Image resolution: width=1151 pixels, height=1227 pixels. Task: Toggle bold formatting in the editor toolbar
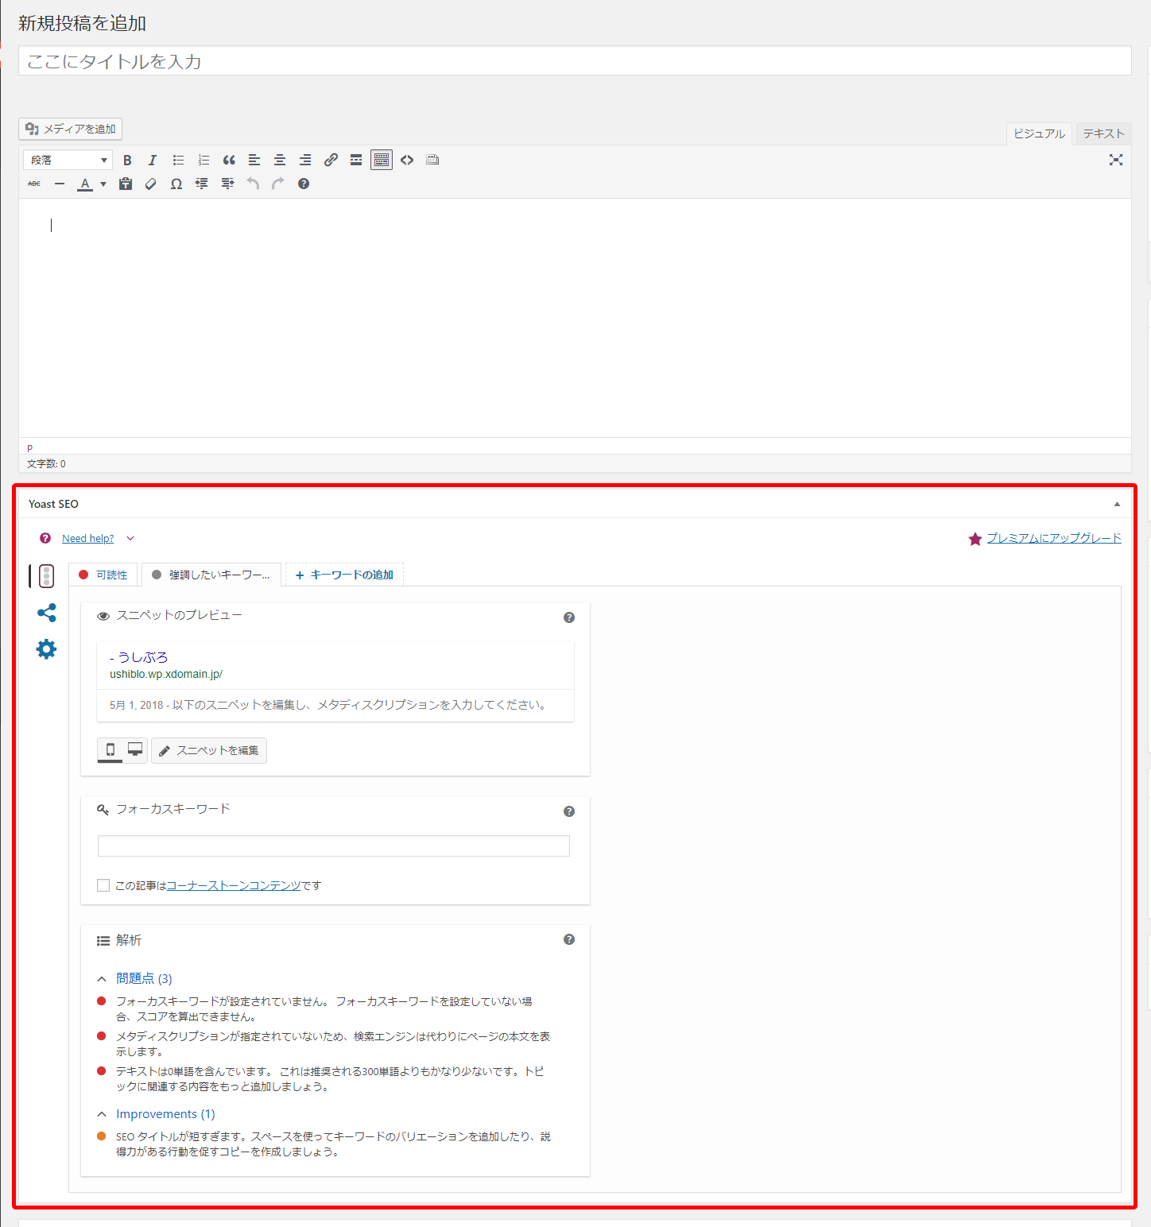click(127, 160)
